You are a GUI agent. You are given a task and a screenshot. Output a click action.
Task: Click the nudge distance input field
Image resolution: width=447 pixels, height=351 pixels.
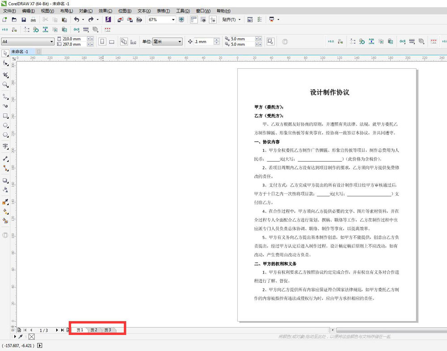coord(203,41)
